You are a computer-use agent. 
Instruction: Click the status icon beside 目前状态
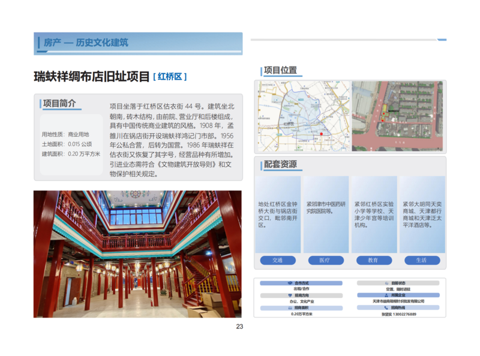coord(386,283)
